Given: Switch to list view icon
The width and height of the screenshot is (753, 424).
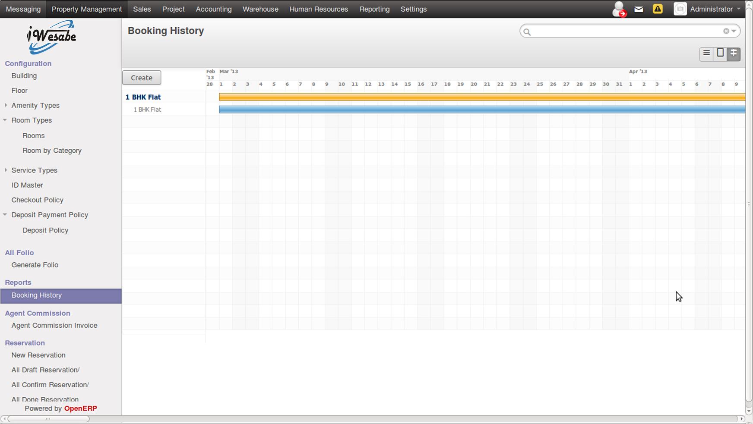Looking at the screenshot, I should [x=706, y=53].
